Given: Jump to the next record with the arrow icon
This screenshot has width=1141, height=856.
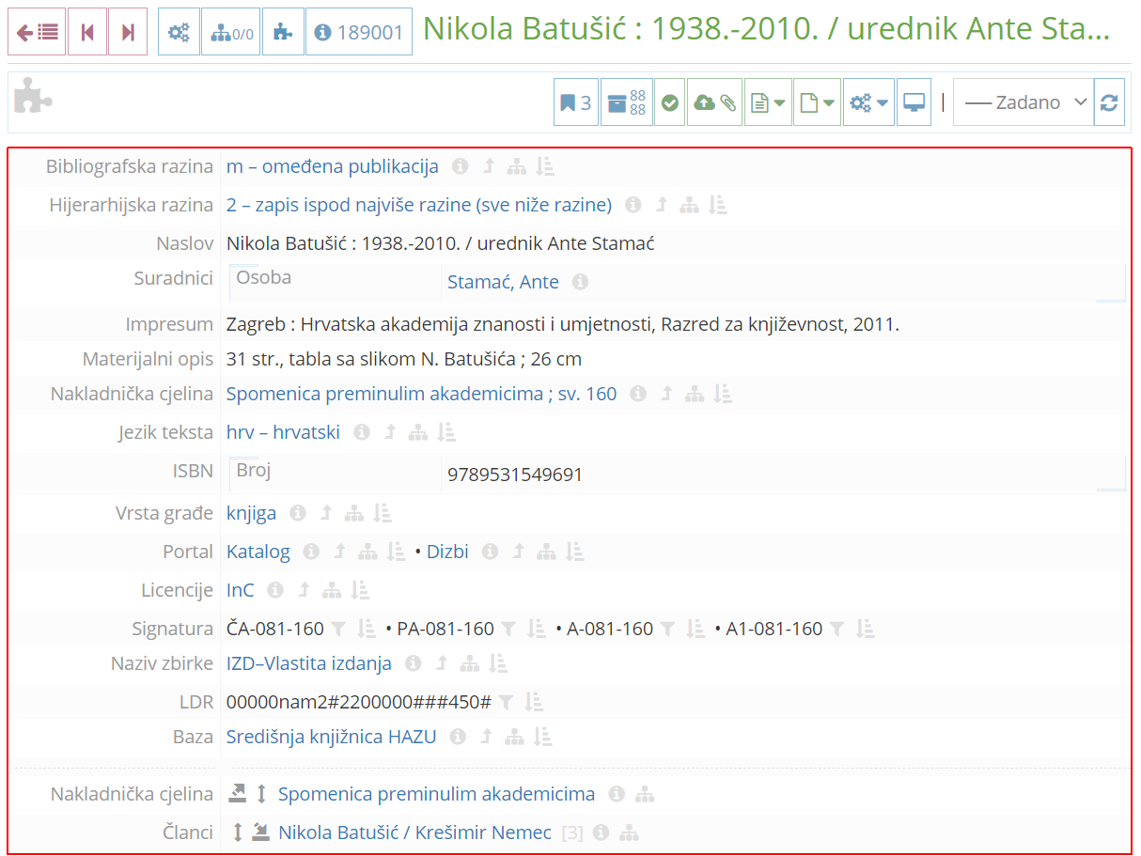Looking at the screenshot, I should pyautogui.click(x=128, y=31).
